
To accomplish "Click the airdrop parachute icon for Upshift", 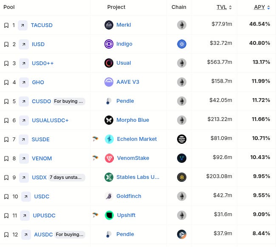I will [x=95, y=215].
